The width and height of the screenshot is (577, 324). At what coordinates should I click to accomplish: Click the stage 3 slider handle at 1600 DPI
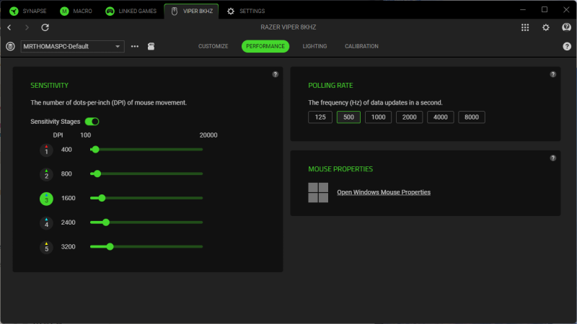(102, 198)
